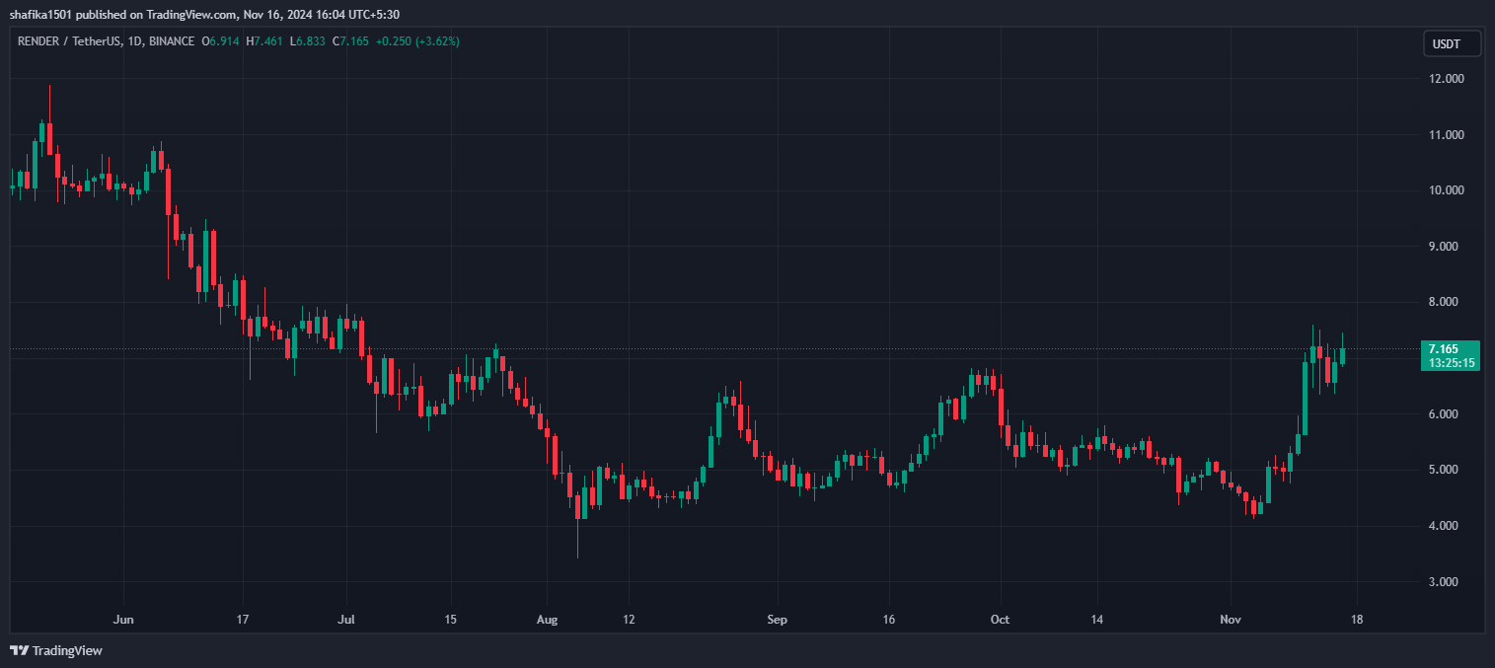Click the USDT currency button

tap(1454, 43)
